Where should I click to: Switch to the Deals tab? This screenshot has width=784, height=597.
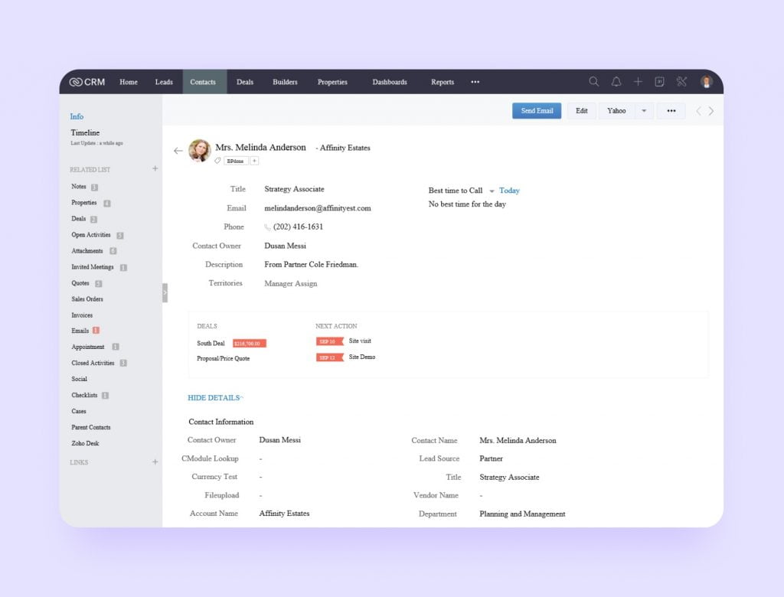245,82
